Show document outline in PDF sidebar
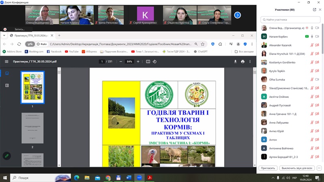324x182 pixels. (x=7, y=85)
